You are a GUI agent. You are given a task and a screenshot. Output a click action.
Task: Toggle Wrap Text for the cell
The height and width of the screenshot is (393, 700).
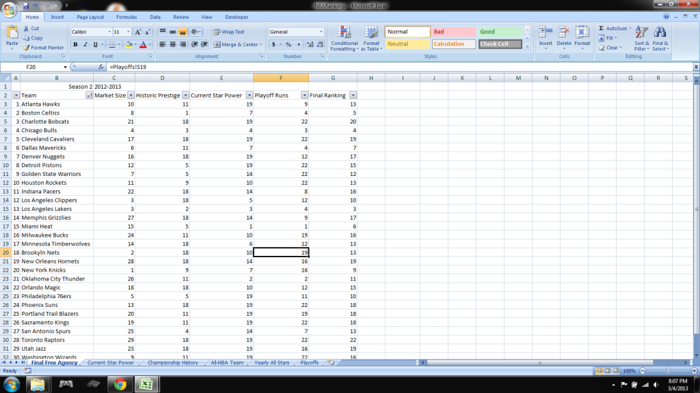[x=228, y=32]
